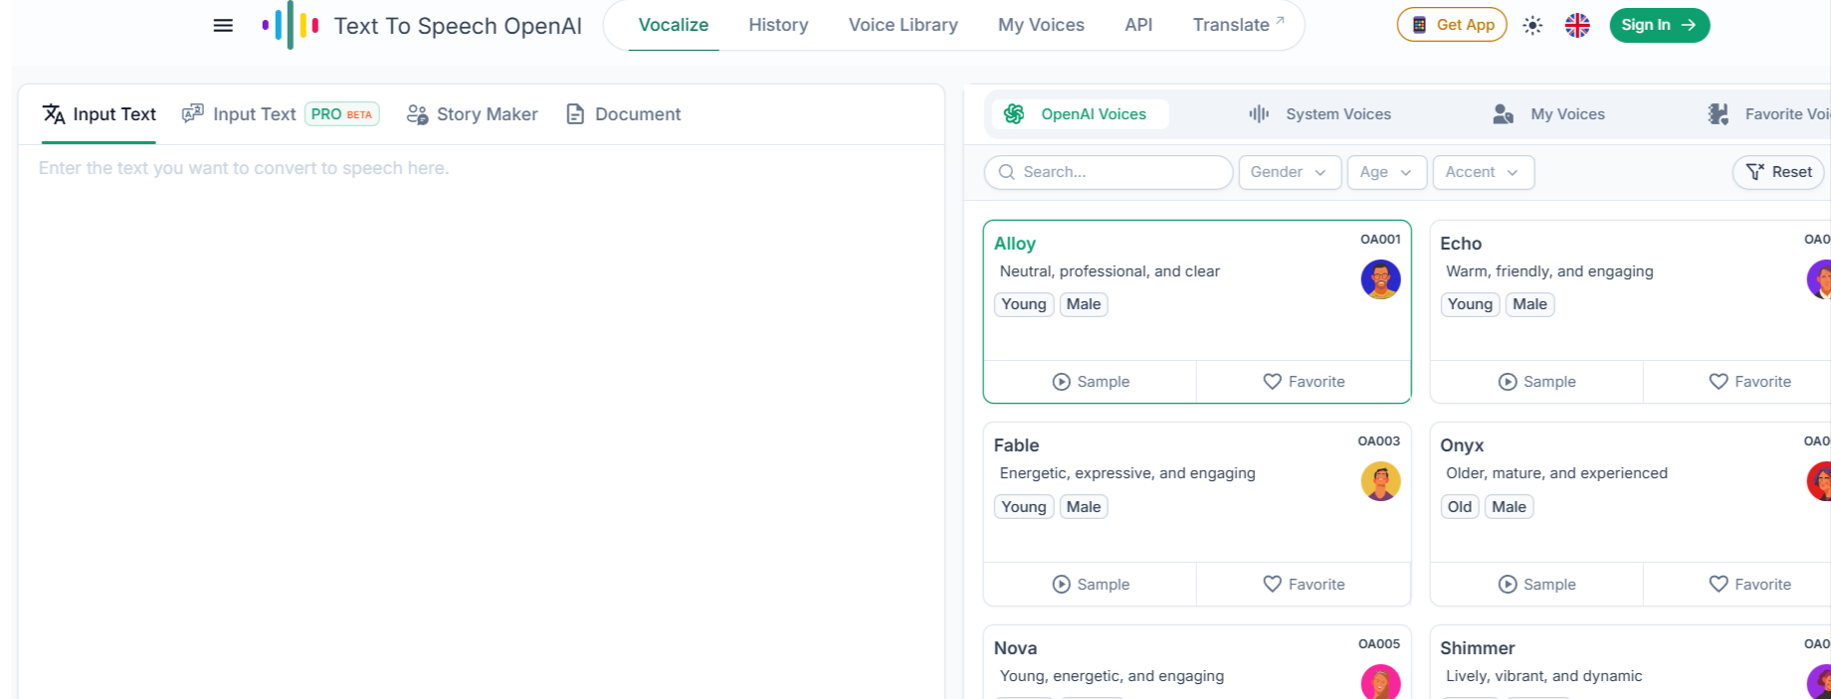Select the Input Text PRO BETA tab
This screenshot has width=1831, height=699.
281,114
